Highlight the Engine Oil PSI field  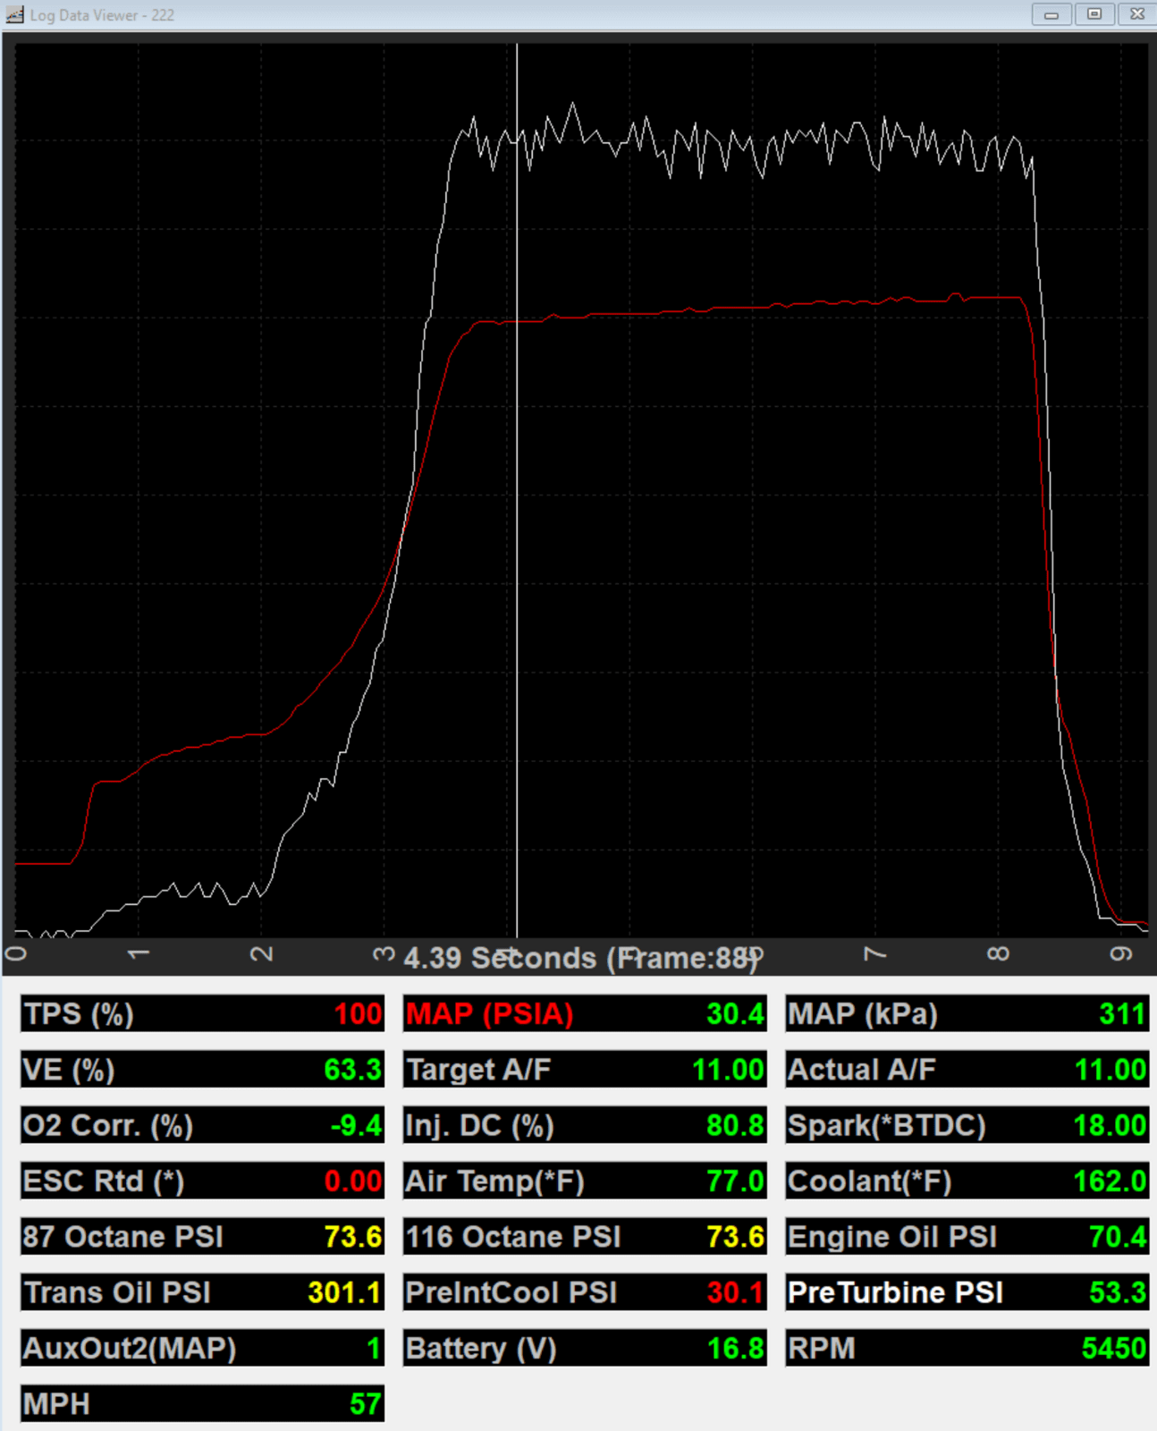point(967,1237)
